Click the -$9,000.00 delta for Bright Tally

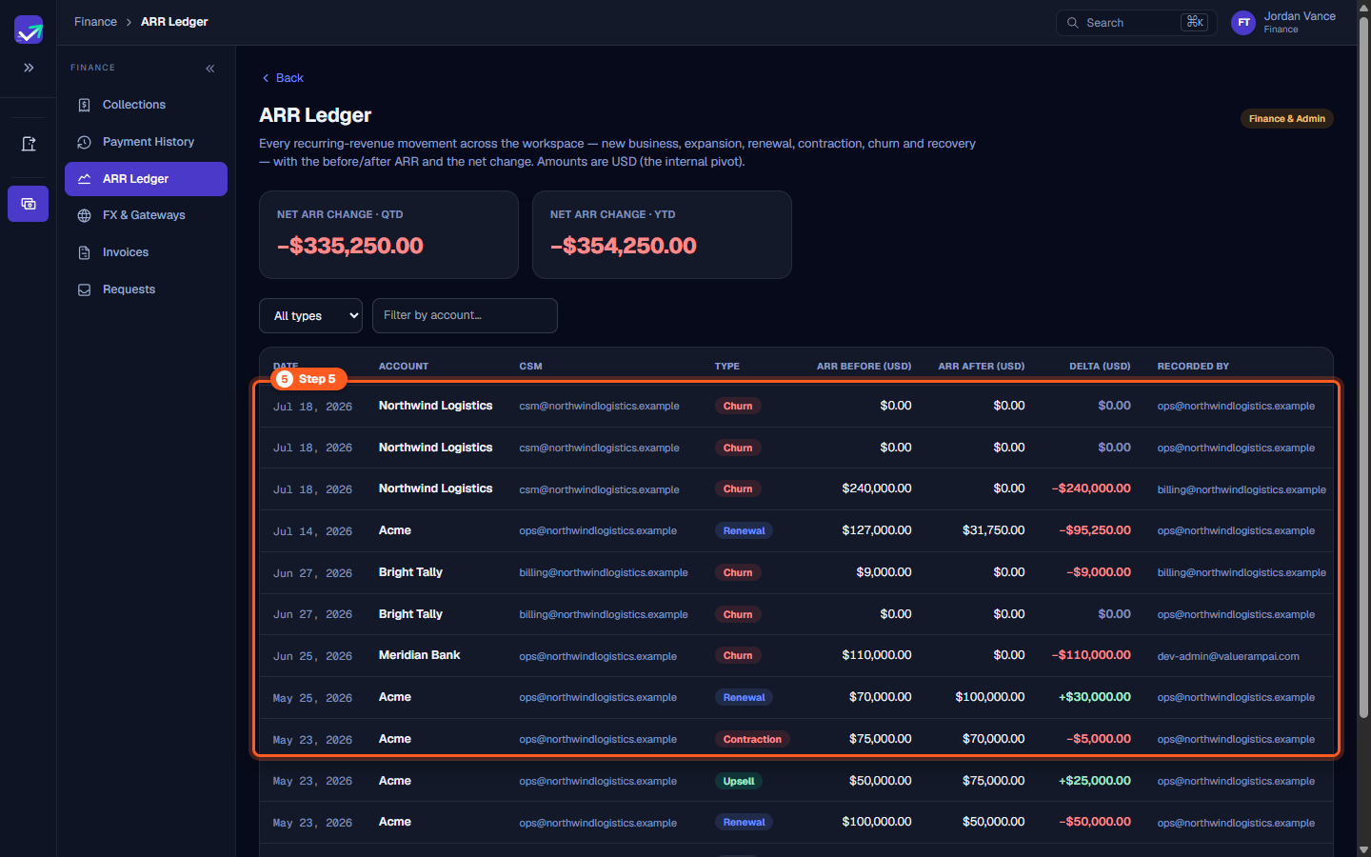tap(1099, 572)
